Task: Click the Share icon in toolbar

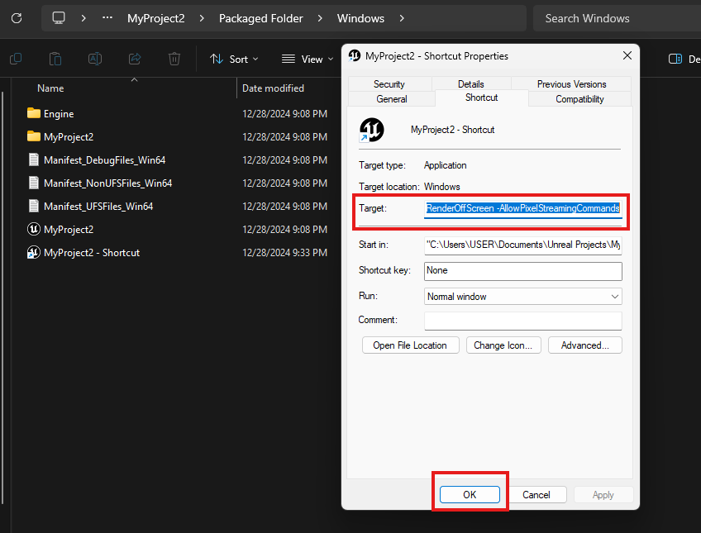Action: [x=135, y=59]
